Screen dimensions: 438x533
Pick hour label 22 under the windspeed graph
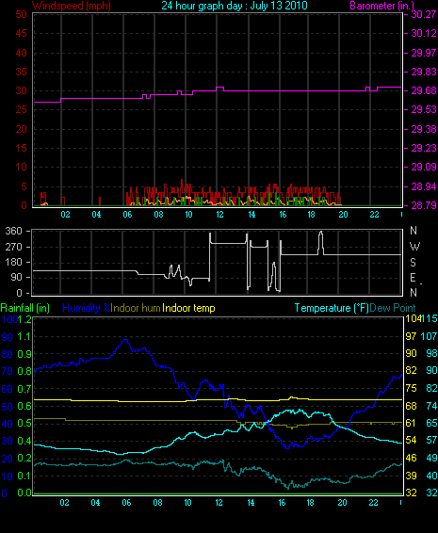tap(374, 215)
